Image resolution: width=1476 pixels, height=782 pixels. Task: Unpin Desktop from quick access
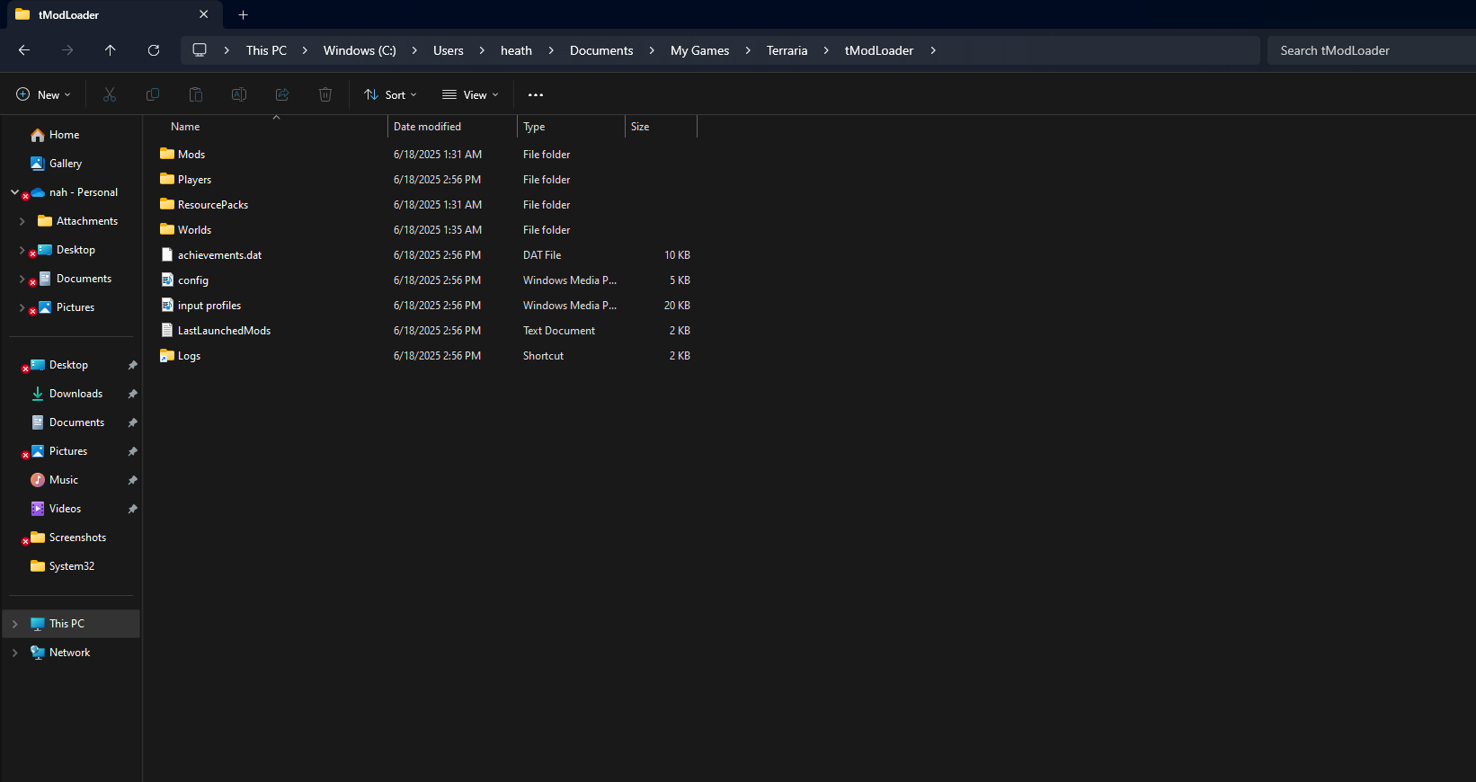pyautogui.click(x=132, y=365)
